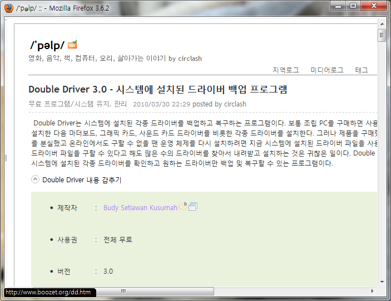Collapse the Double Driver content expander
Screen dimensions: 391x301
tap(35, 179)
